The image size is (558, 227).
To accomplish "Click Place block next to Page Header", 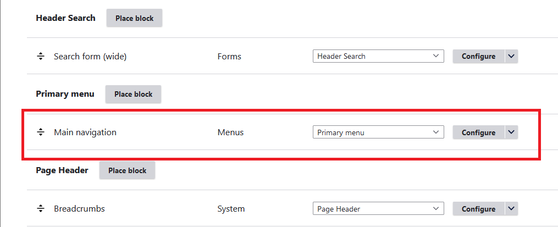I will tap(127, 170).
